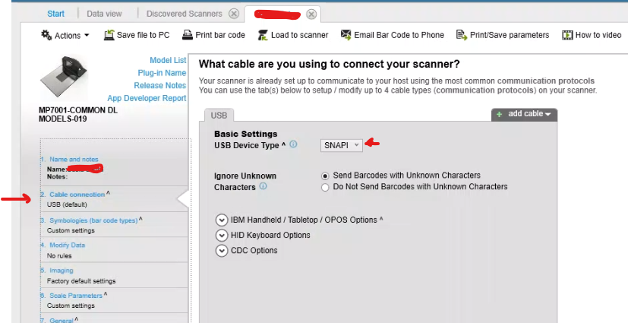Expand the CDC Options section
The width and height of the screenshot is (628, 323).
click(x=222, y=251)
